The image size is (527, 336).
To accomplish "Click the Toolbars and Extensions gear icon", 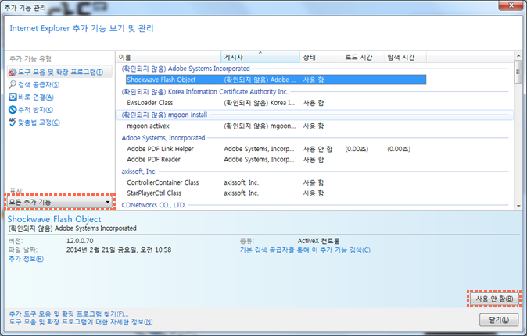I will pos(12,72).
